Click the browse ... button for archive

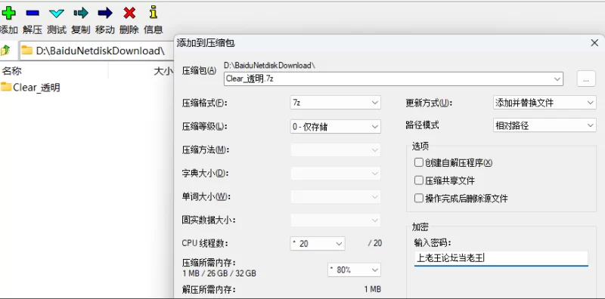point(586,79)
